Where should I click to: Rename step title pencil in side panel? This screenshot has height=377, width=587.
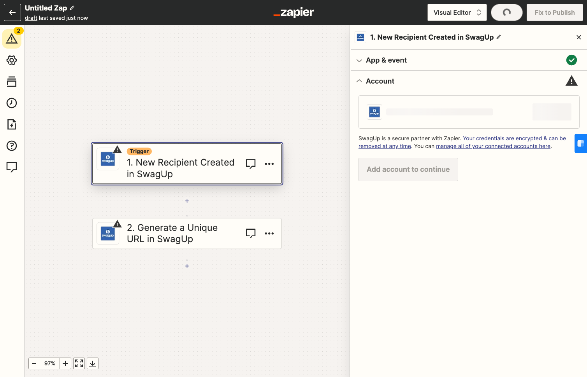(x=499, y=37)
